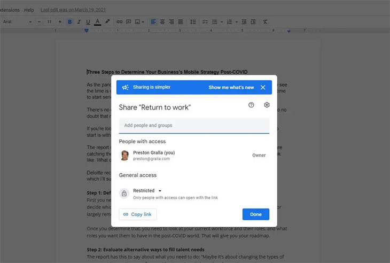The height and width of the screenshot is (263, 390).
Task: Open the Help menu
Action: click(x=29, y=10)
